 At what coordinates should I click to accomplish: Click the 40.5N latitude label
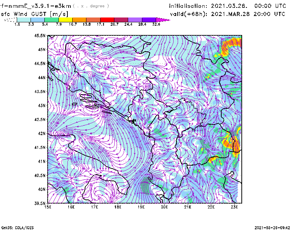pos(40,176)
